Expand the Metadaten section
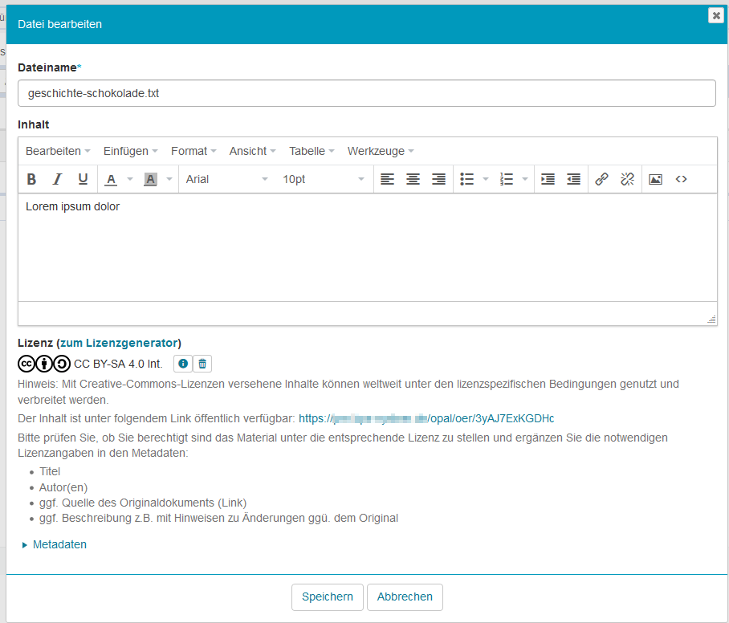Screen dimensions: 729x623 [x=59, y=544]
